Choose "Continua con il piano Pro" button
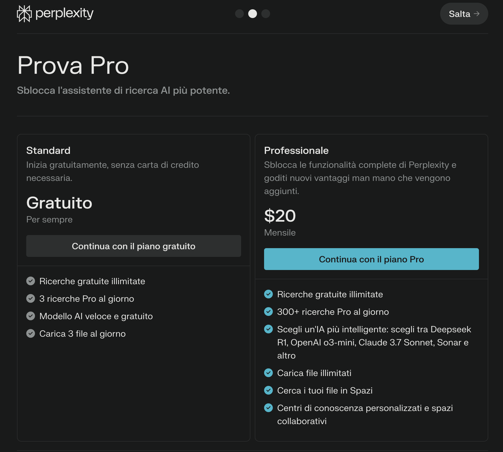 [371, 259]
